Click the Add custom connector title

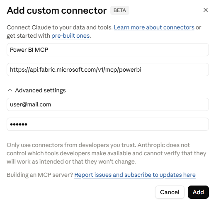(57, 10)
